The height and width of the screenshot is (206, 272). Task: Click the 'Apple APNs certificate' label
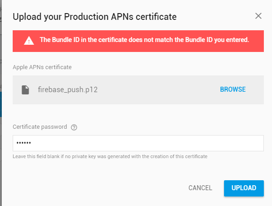(42, 67)
